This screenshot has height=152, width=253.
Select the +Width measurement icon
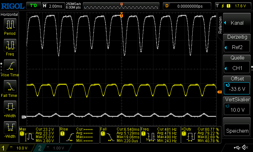[10, 107]
